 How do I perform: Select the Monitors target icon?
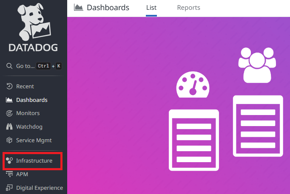(9, 113)
